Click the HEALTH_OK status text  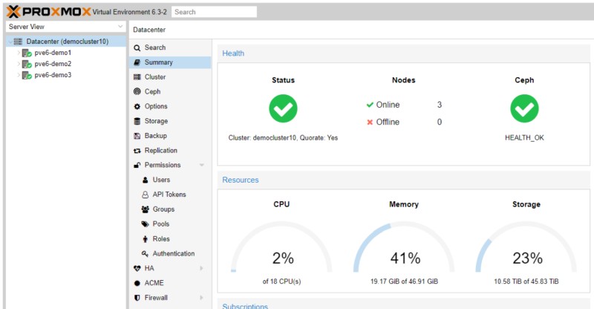pyautogui.click(x=524, y=137)
